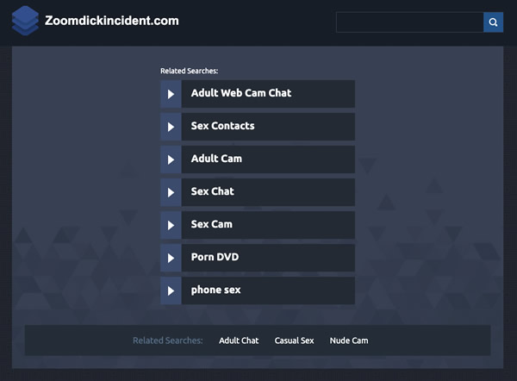
Task: Click the arrow icon beside Porn DVD
Action: tap(171, 258)
